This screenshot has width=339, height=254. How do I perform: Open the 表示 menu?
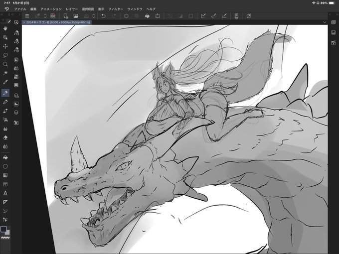(x=101, y=9)
